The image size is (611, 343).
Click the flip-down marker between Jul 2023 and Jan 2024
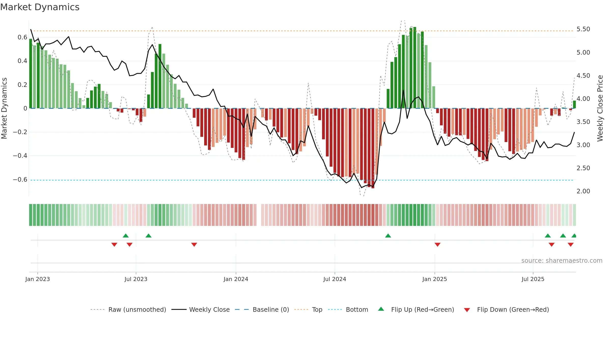point(194,245)
